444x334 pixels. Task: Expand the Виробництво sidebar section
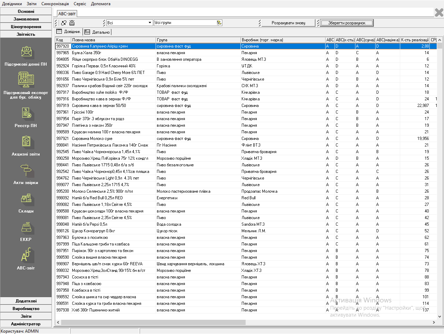26,309
